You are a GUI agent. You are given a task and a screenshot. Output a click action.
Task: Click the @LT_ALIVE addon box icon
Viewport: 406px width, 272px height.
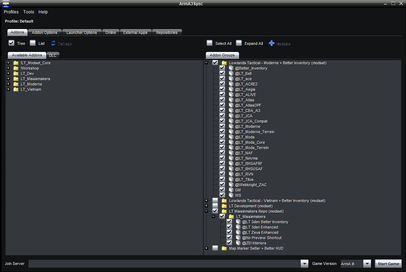(231, 95)
